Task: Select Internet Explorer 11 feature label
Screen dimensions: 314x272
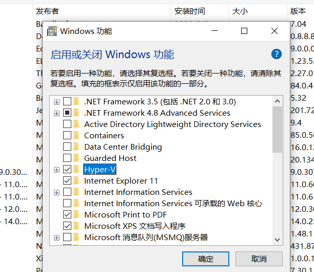Action: click(121, 181)
